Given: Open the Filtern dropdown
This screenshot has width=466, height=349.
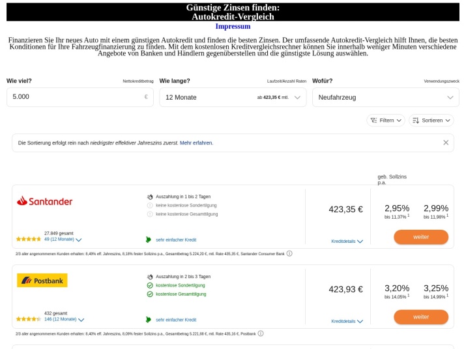Looking at the screenshot, I should coord(386,120).
